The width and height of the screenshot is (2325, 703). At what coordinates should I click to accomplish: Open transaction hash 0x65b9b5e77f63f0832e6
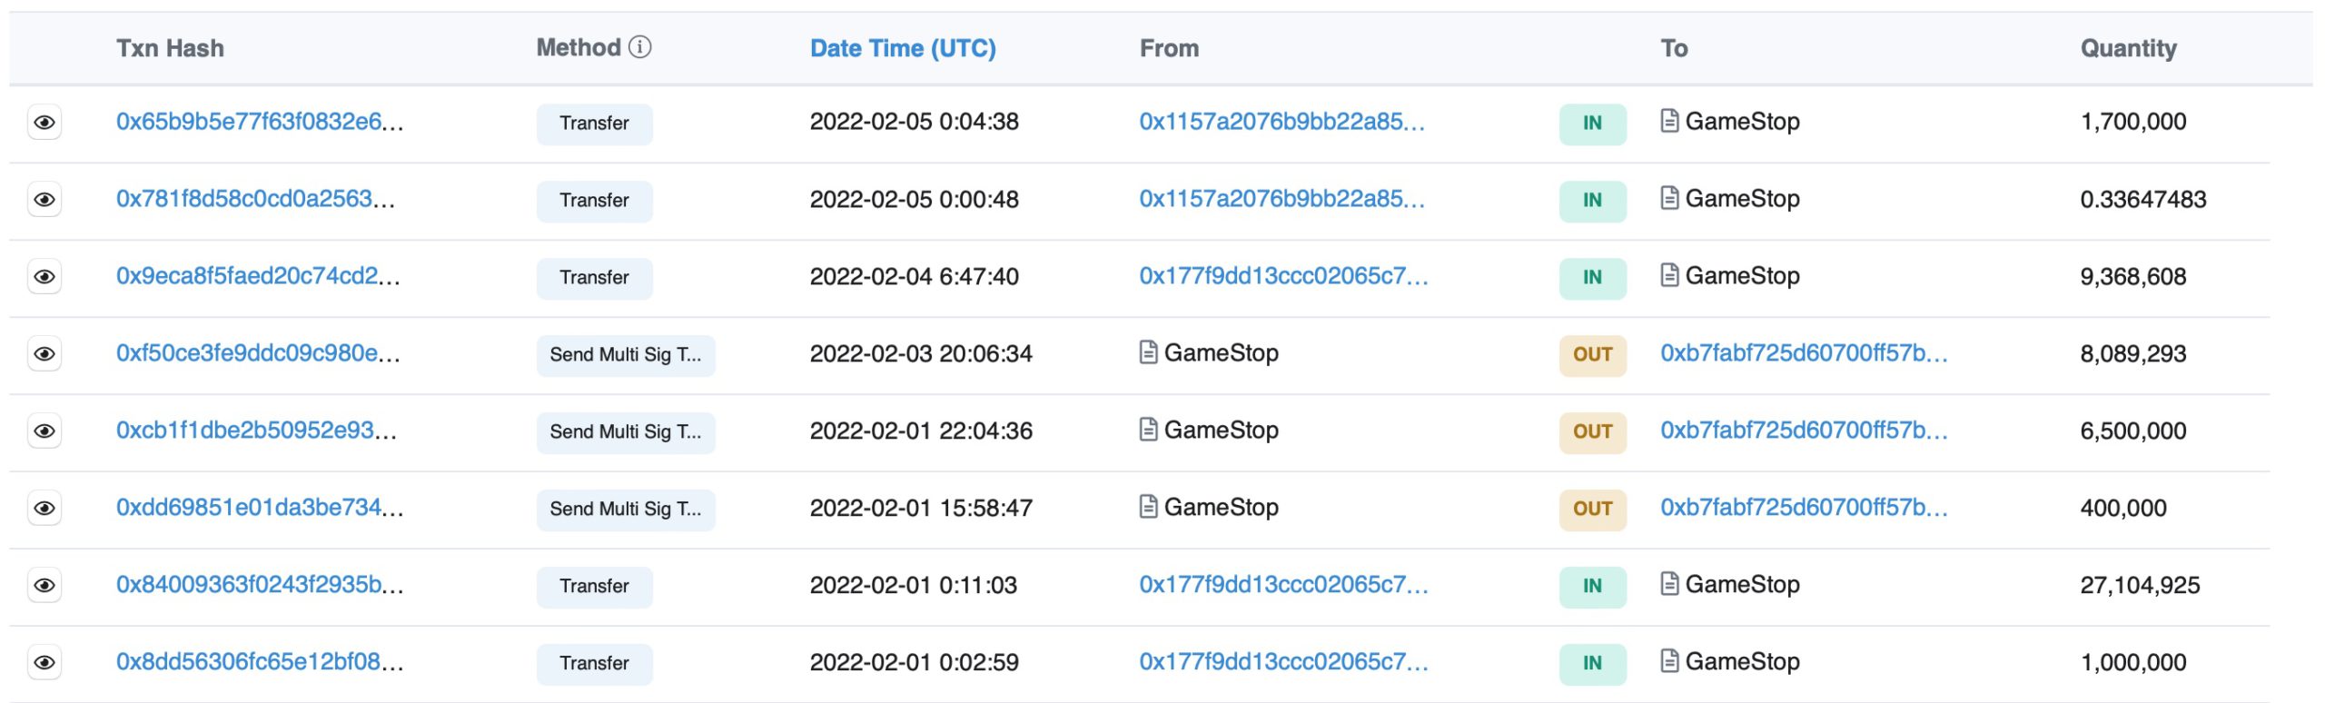[x=259, y=122]
